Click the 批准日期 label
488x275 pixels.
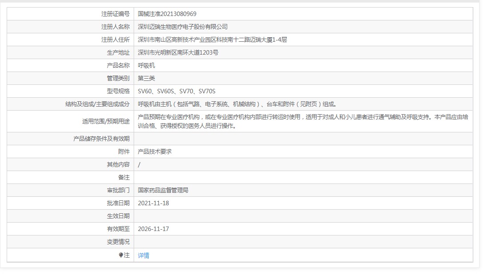[x=118, y=203]
